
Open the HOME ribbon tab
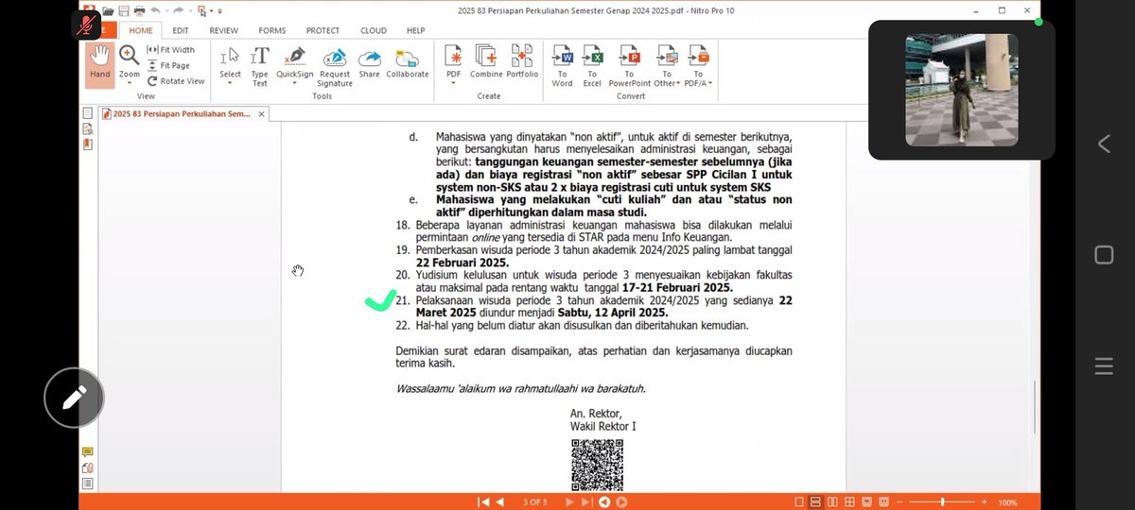(141, 30)
